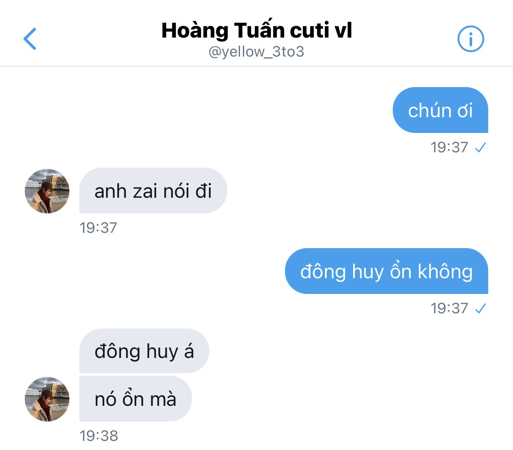Tap the 'chún ơi' sent message bubble
Screen dimensions: 513x450
click(x=440, y=110)
